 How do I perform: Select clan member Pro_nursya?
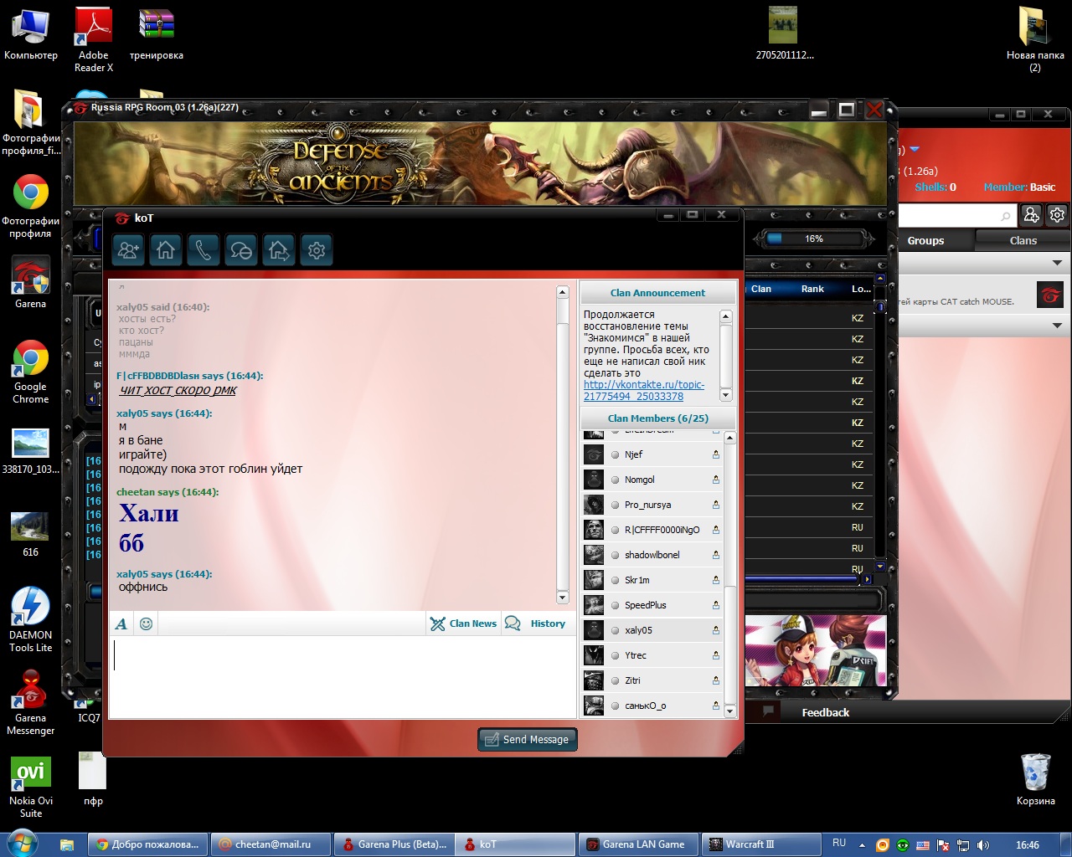[652, 505]
